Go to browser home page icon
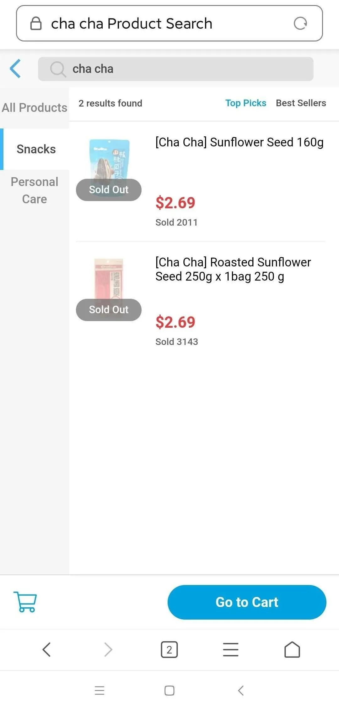The width and height of the screenshot is (339, 711). coord(292,649)
